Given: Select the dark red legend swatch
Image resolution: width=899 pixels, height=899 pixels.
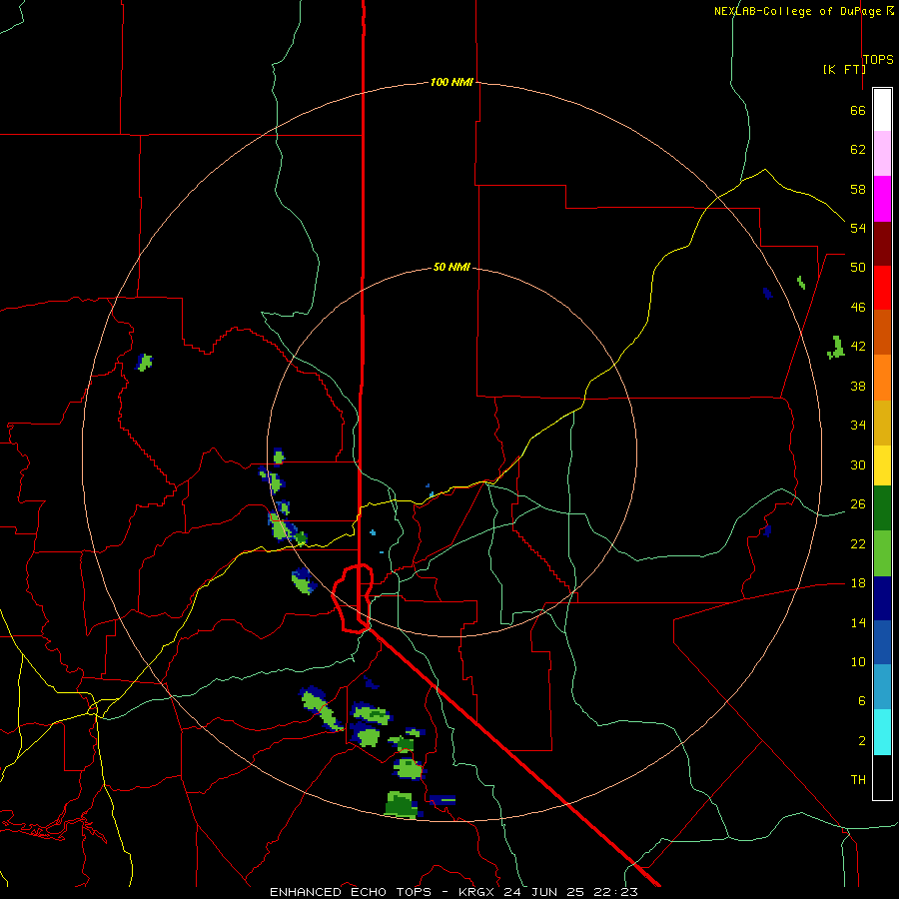Looking at the screenshot, I should point(882,243).
